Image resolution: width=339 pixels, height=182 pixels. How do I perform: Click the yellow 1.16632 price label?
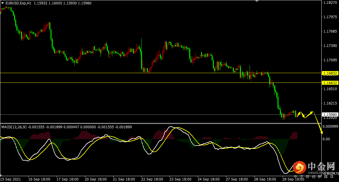click(x=330, y=83)
